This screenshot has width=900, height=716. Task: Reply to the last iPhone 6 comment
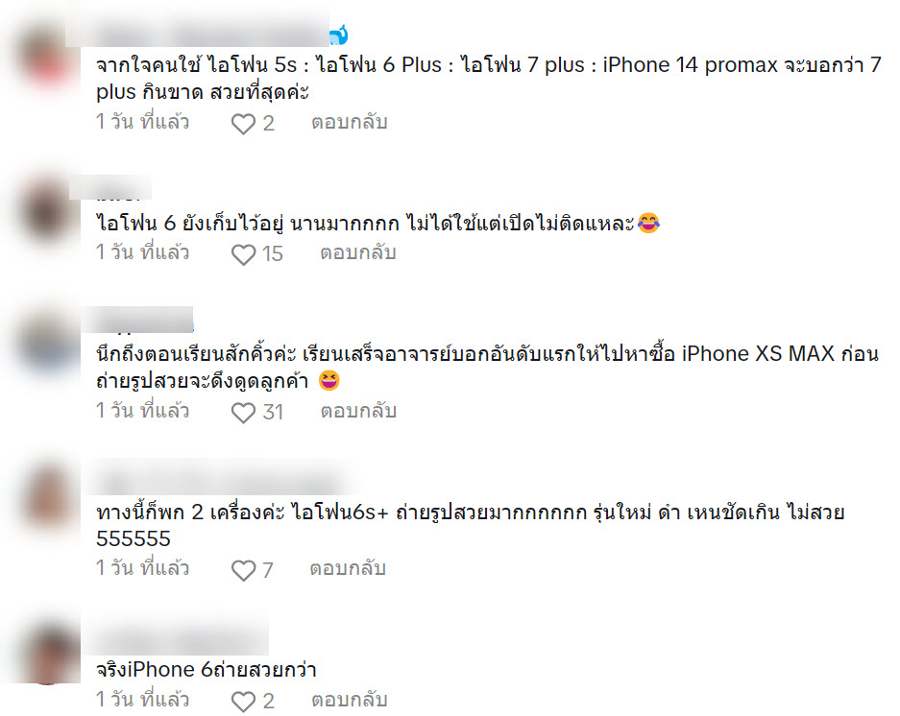click(x=350, y=700)
